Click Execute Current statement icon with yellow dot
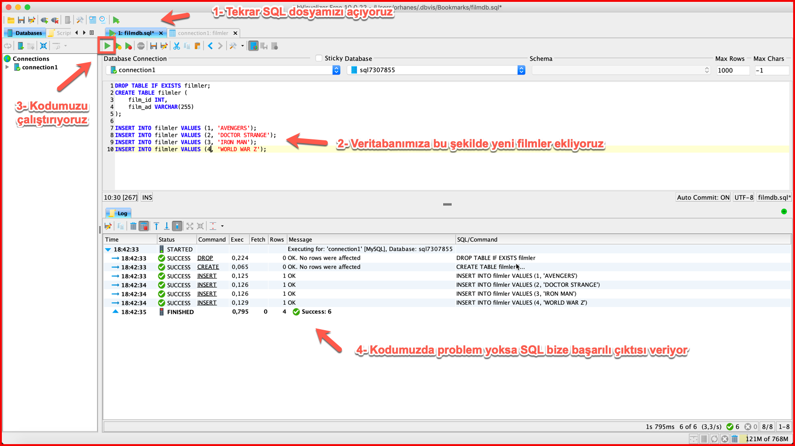 pos(118,46)
